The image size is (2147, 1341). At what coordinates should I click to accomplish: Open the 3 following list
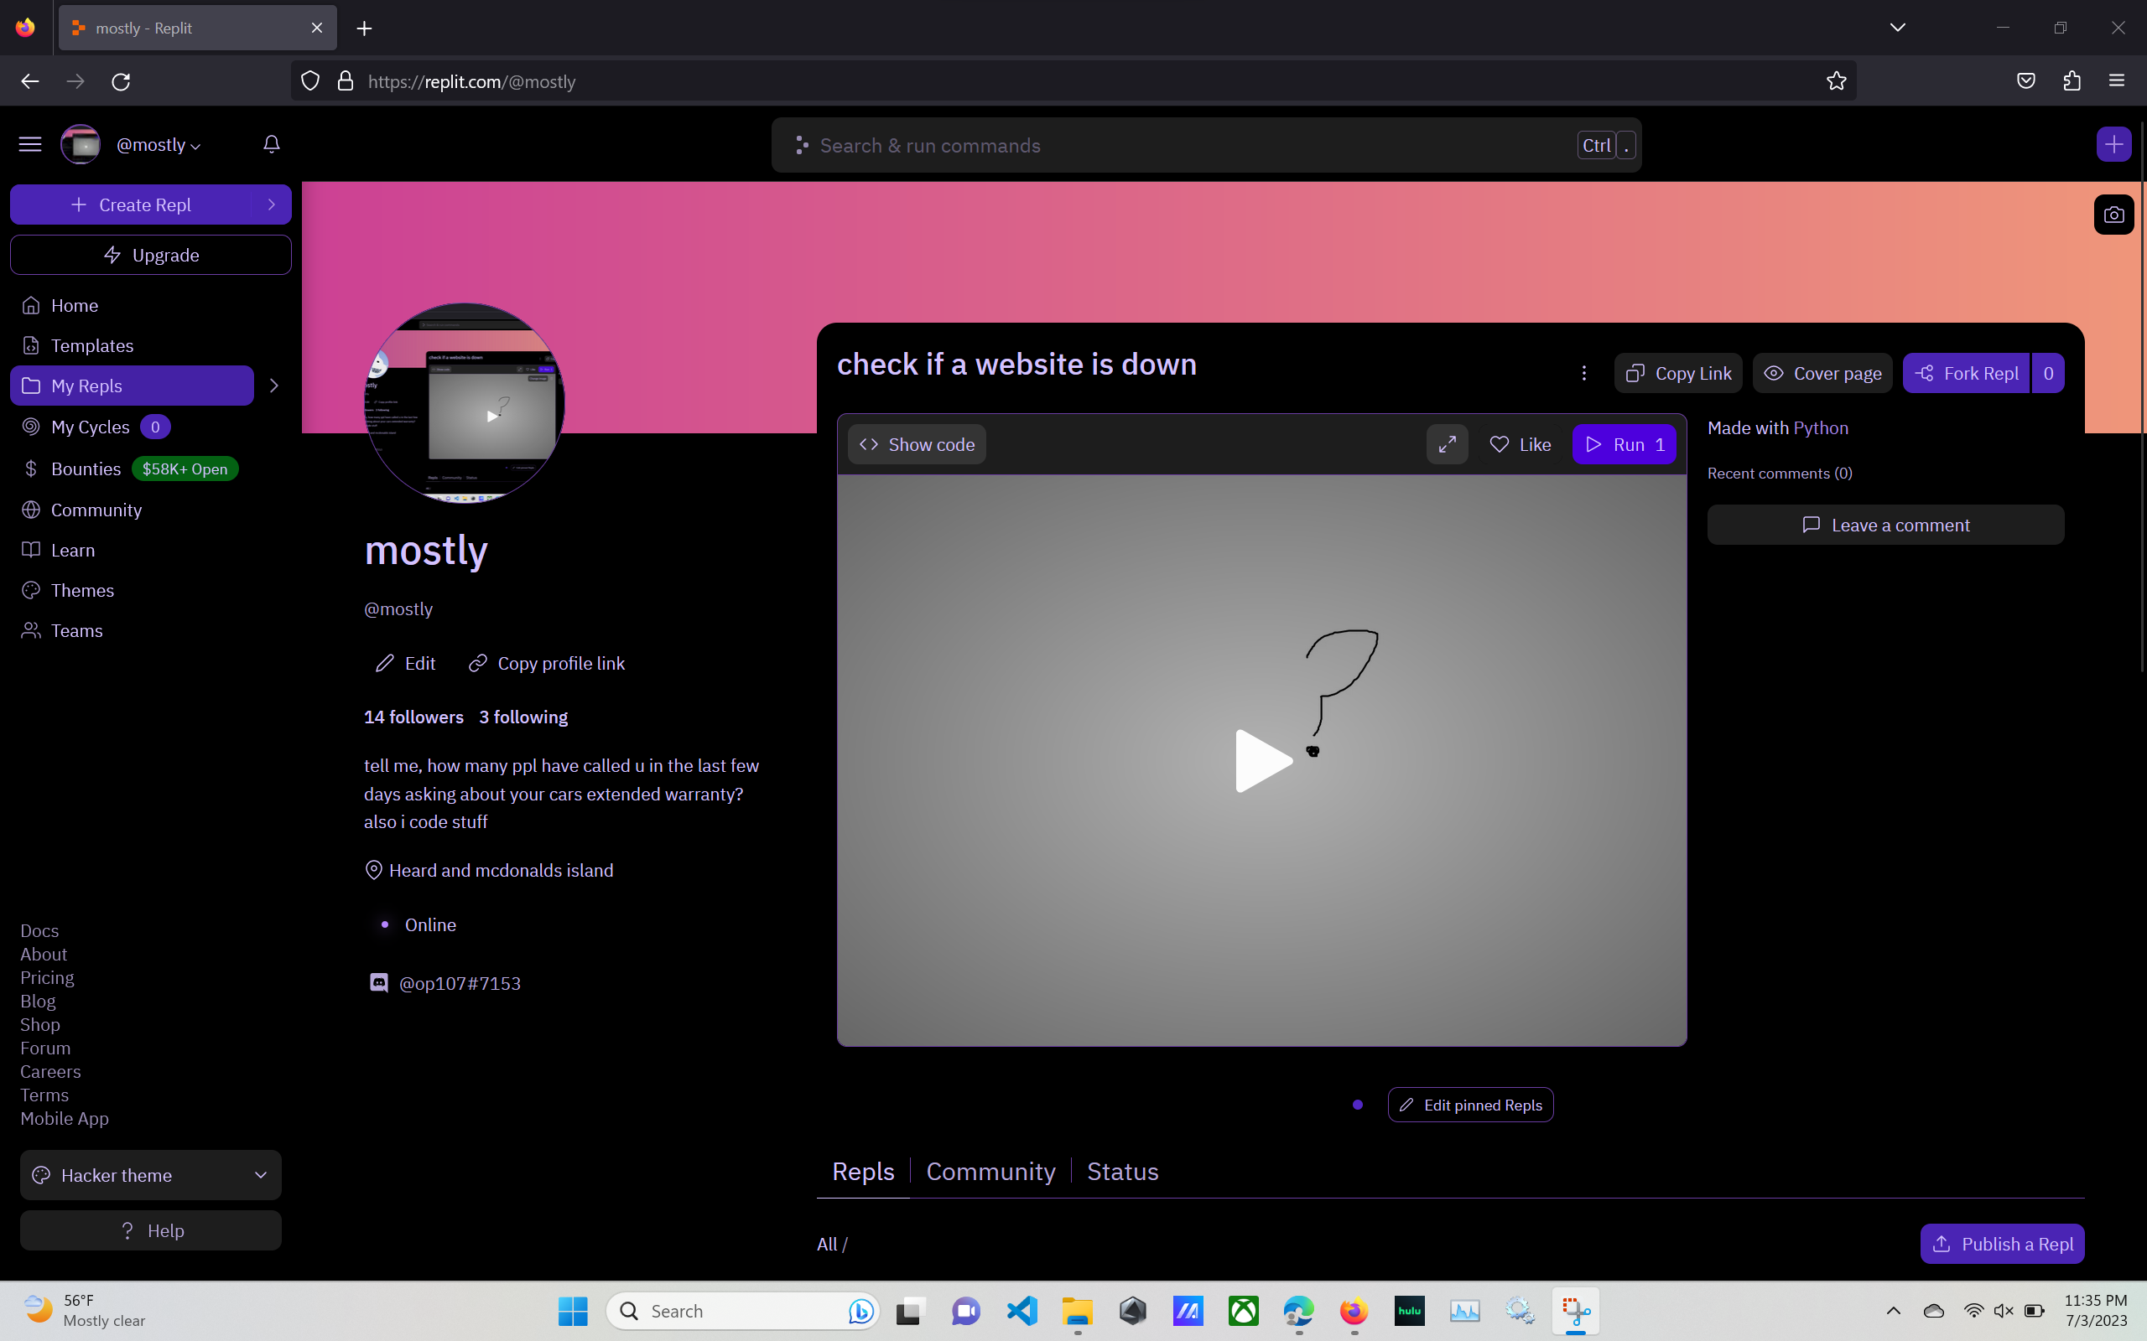point(523,717)
